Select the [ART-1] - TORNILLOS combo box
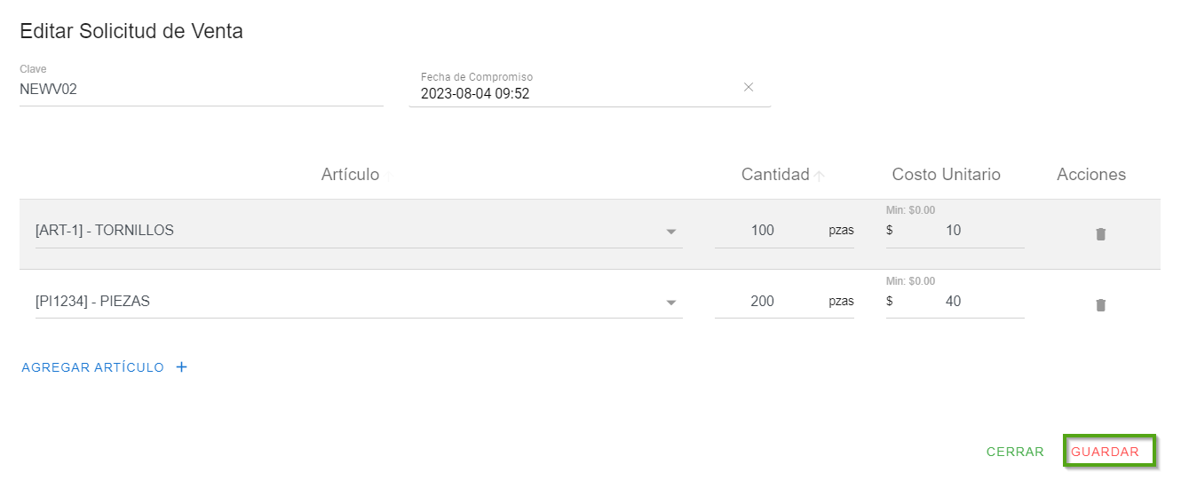Image resolution: width=1181 pixels, height=488 pixels. pyautogui.click(x=346, y=231)
